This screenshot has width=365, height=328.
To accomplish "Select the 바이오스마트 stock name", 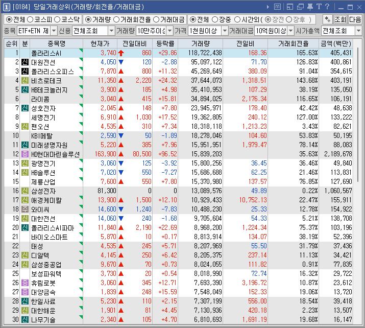I will (x=49, y=237).
